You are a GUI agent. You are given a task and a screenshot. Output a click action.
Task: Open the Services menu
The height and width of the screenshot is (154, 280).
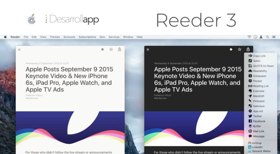point(114,37)
